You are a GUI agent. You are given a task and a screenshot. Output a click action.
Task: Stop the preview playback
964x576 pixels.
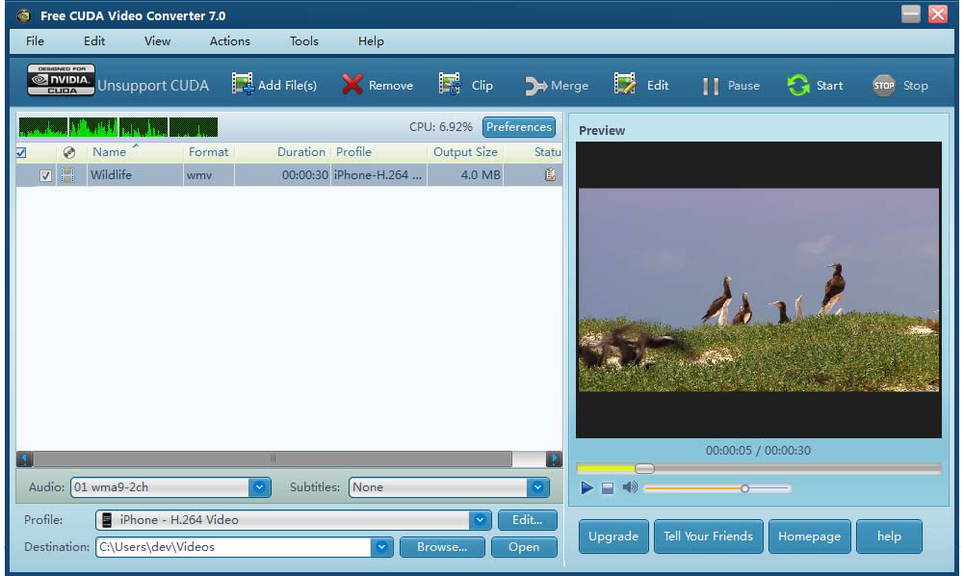(608, 488)
